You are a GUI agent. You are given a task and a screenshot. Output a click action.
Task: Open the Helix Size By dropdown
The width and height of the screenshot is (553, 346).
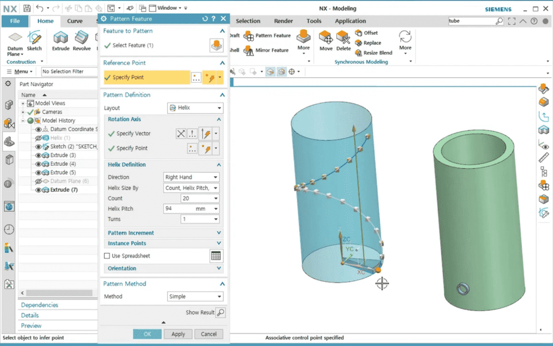coord(191,188)
